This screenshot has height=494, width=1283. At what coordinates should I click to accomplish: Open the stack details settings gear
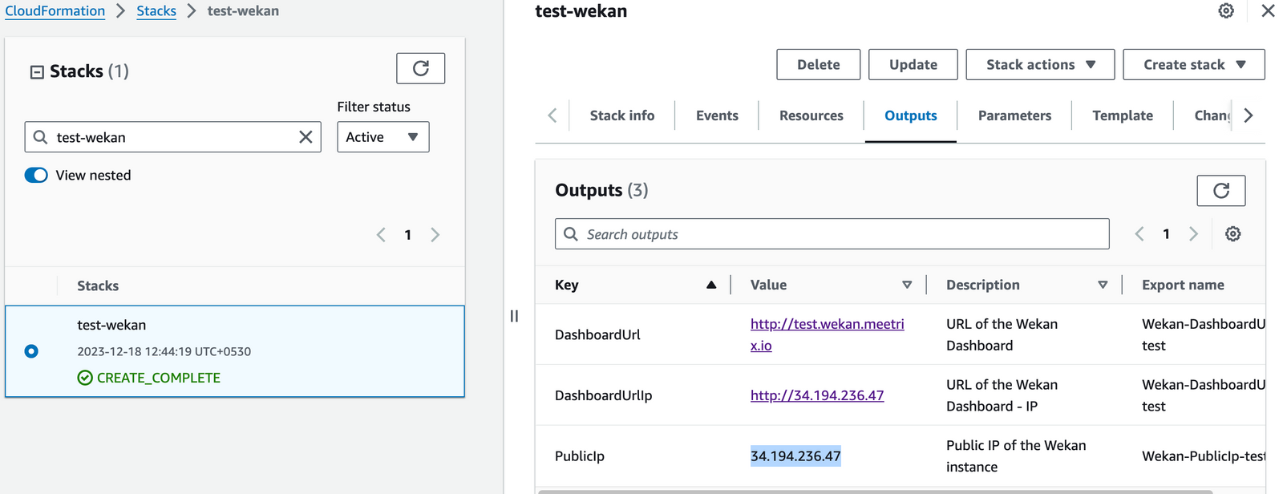tap(1226, 11)
